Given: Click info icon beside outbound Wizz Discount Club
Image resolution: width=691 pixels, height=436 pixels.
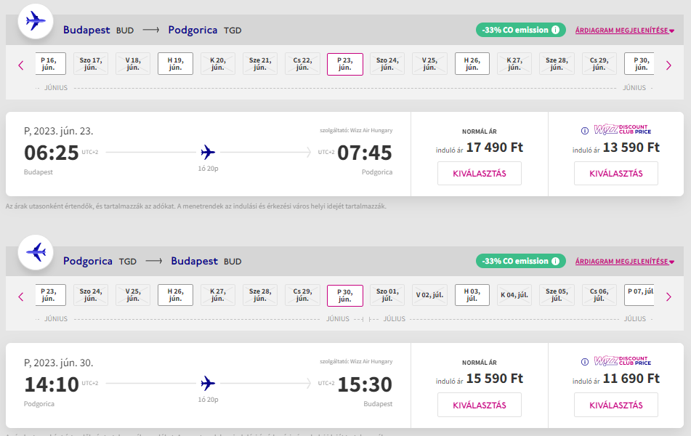Looking at the screenshot, I should pos(584,131).
